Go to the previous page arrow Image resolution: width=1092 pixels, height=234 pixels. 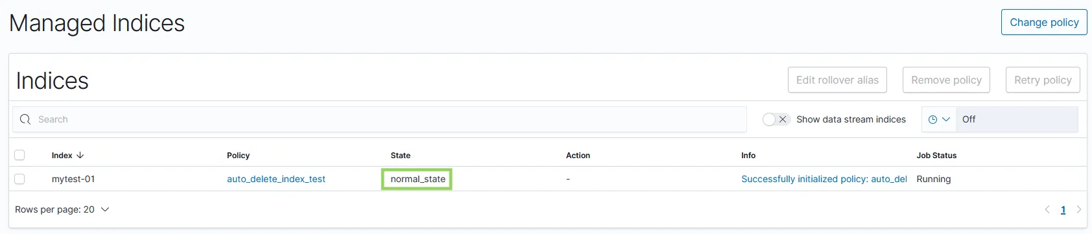pos(1047,209)
